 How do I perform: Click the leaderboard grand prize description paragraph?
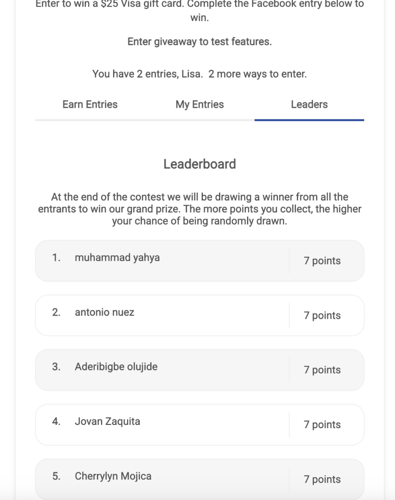pyautogui.click(x=199, y=209)
